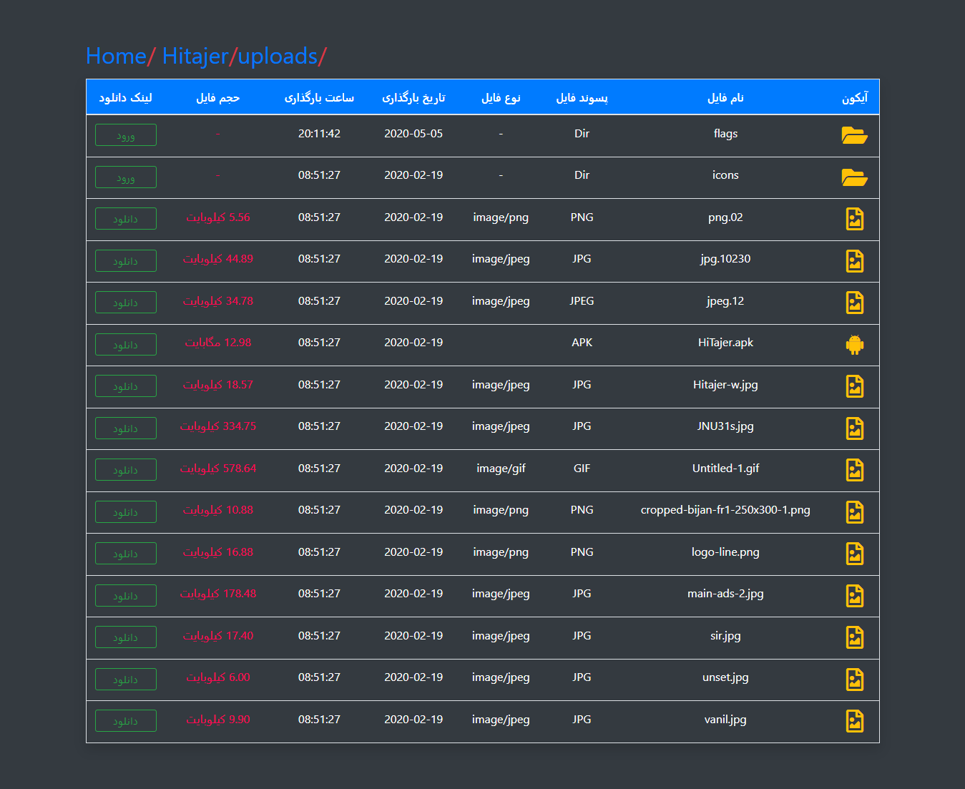Open the Home breadcrumb link

click(116, 56)
